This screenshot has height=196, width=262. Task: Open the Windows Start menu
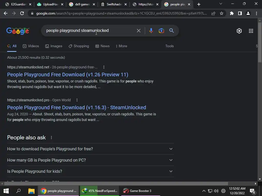coord(6,191)
